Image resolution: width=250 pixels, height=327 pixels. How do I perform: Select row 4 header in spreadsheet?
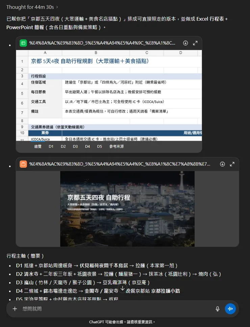point(22,84)
